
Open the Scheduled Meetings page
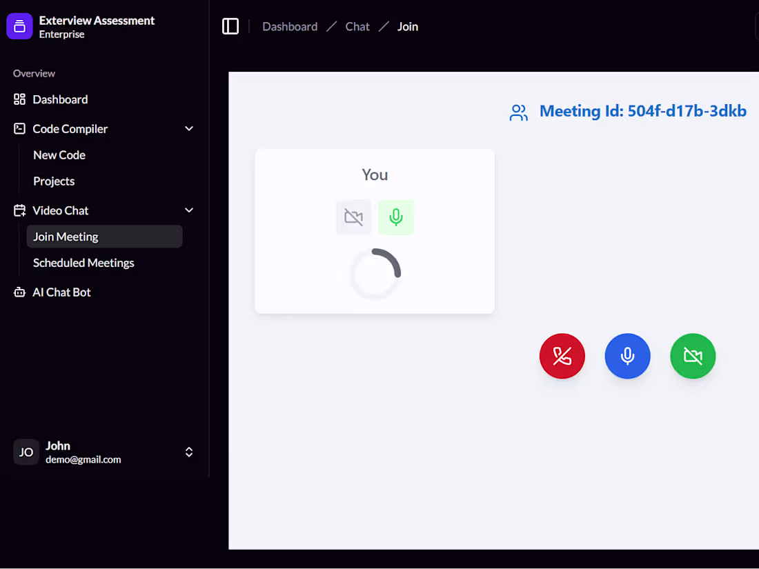[83, 263]
